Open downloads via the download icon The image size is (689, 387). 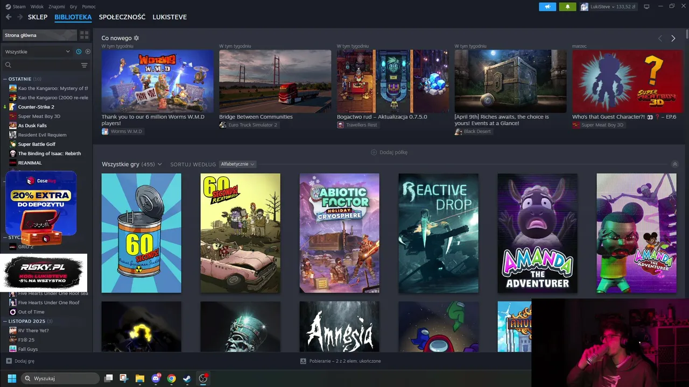(x=303, y=361)
